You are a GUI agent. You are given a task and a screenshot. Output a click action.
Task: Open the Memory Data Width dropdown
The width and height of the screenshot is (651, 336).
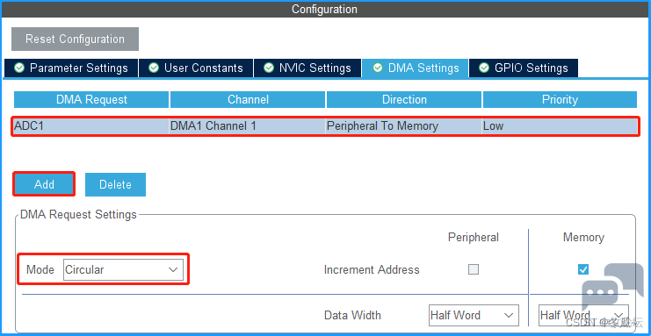tap(583, 315)
